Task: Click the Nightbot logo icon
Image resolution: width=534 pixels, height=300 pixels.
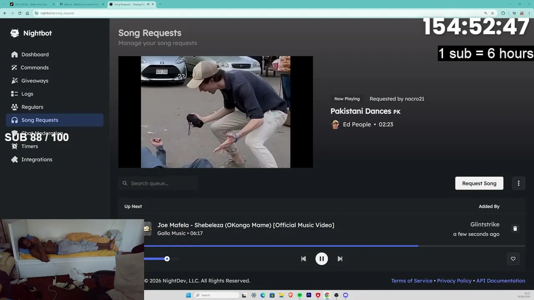Action: click(15, 33)
